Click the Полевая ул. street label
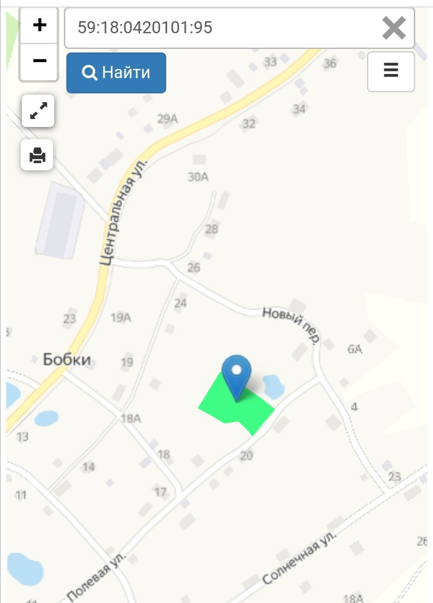 pyautogui.click(x=97, y=575)
